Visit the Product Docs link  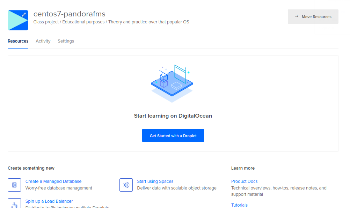244,181
